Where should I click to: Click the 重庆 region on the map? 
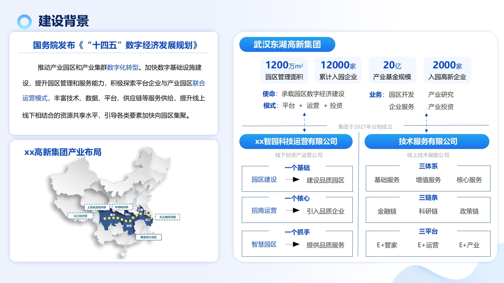click(113, 215)
